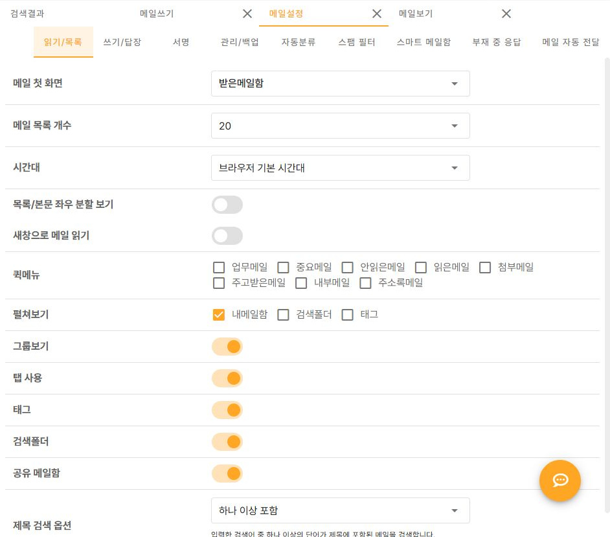Screen dimensions: 610x537
Task: Switch to the 메일보기 tab
Action: 416,14
